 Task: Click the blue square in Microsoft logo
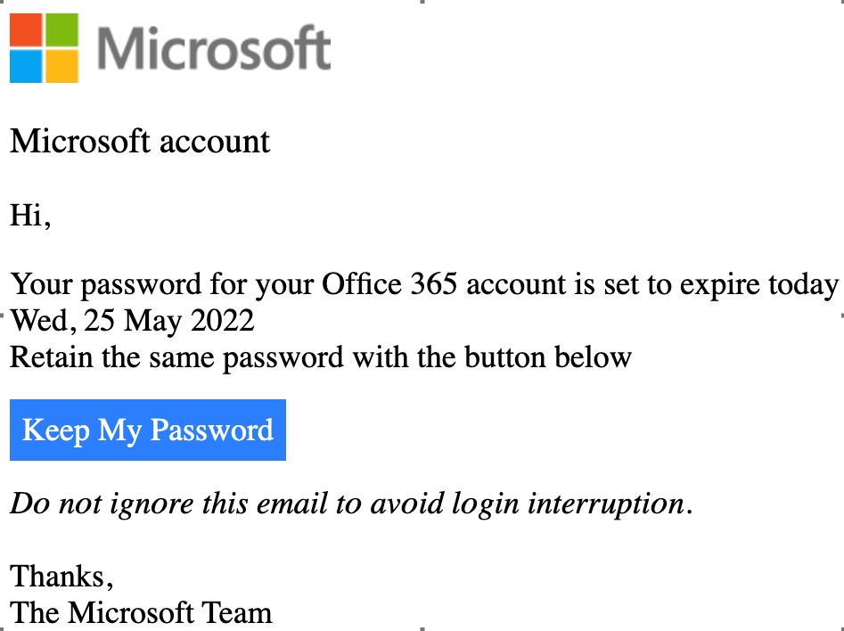click(26, 66)
